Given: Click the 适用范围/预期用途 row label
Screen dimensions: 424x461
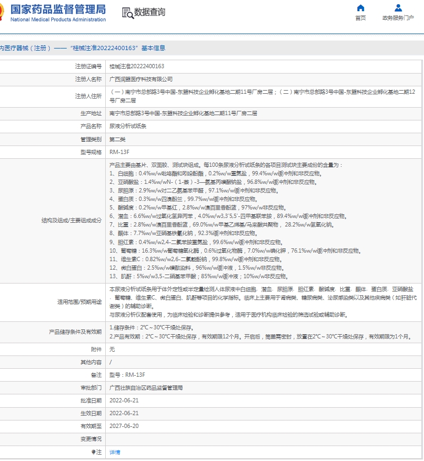Looking at the screenshot, I should point(80,302).
